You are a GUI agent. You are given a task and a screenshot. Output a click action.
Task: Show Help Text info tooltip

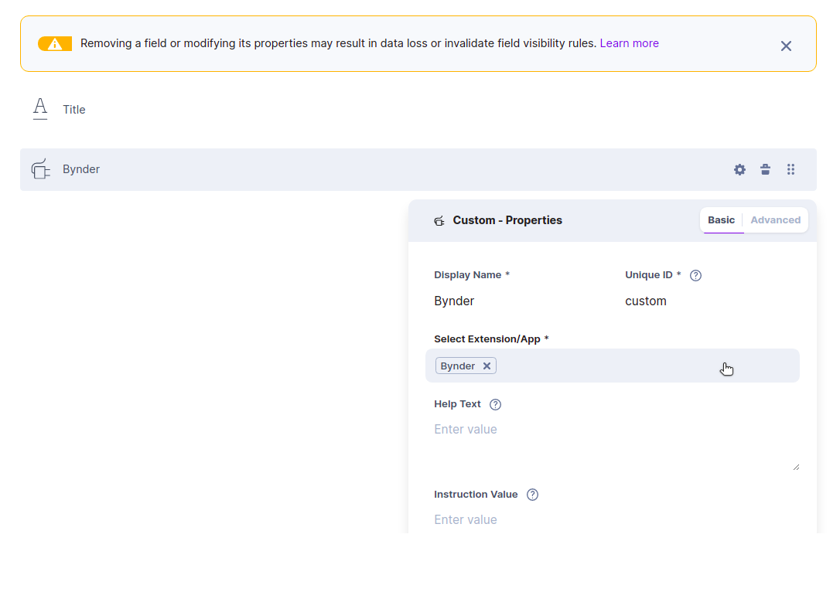(496, 405)
